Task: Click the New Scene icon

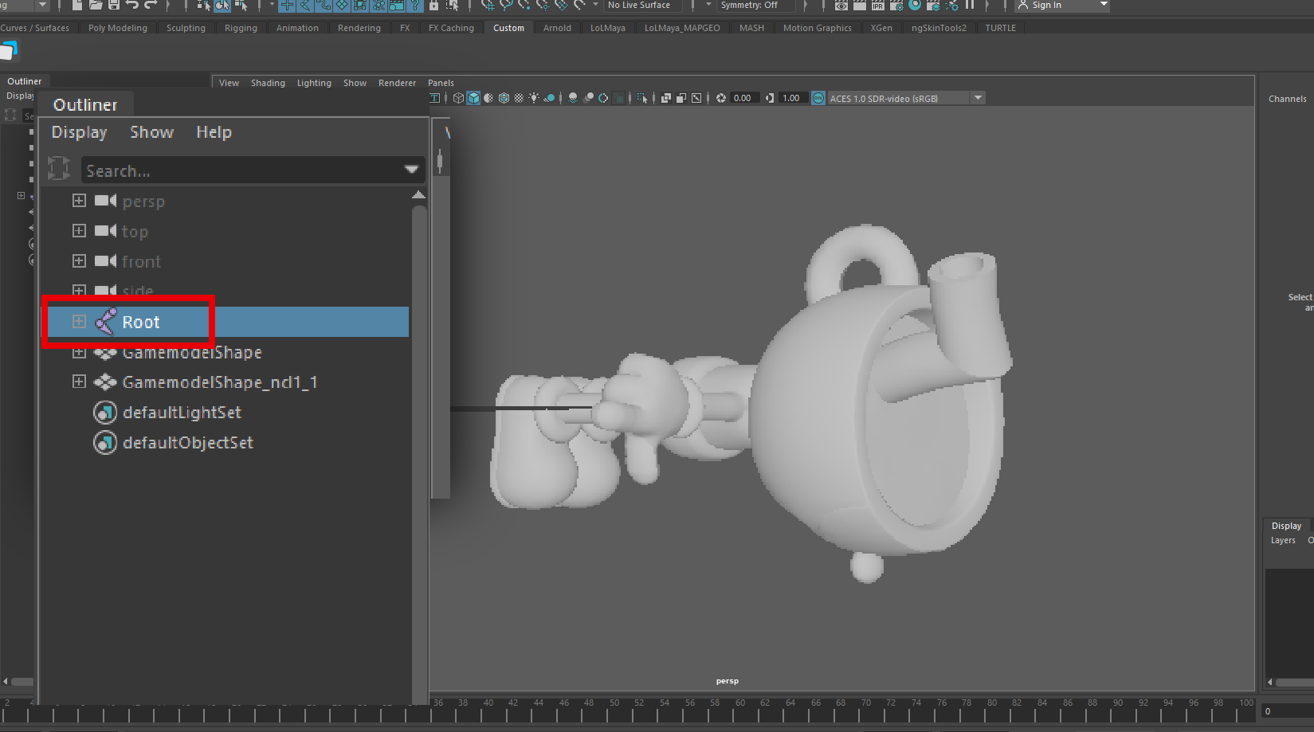Action: click(76, 6)
